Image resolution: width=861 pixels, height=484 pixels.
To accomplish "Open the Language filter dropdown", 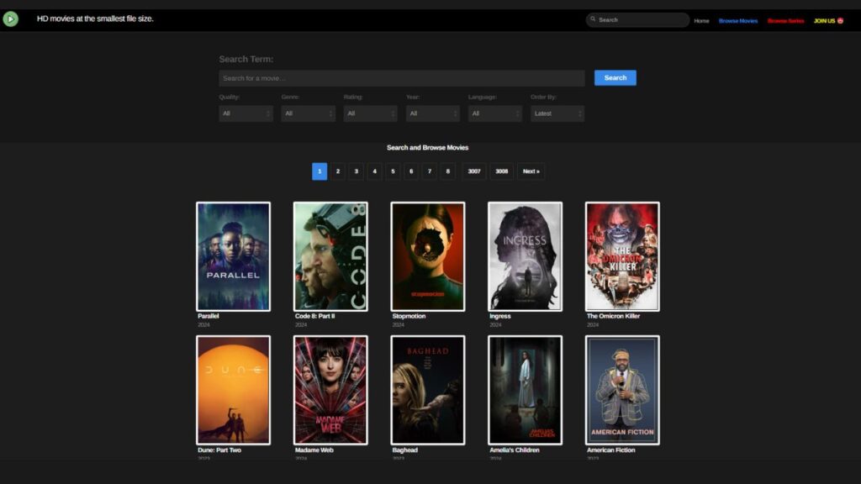I will point(494,113).
